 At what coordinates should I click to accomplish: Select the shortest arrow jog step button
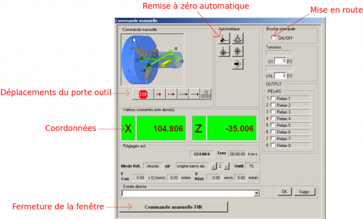click(160, 94)
